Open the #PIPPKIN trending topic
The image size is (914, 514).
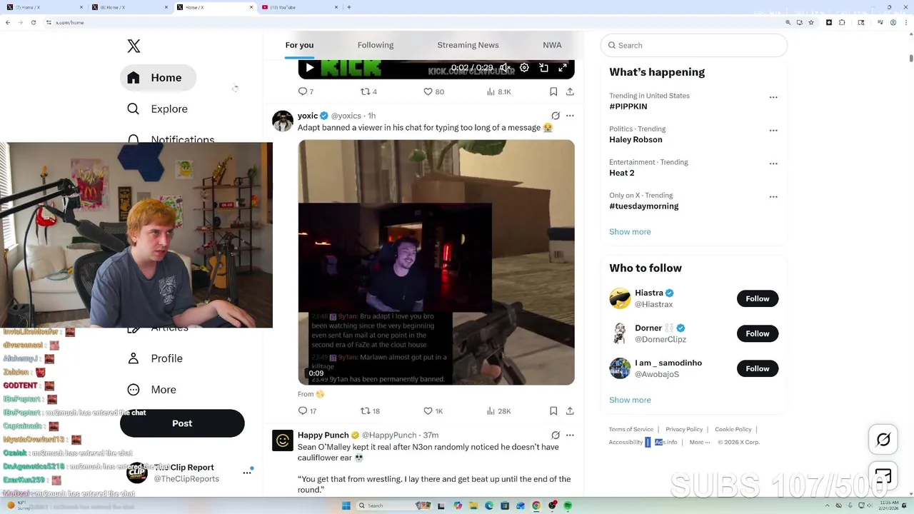click(x=628, y=106)
